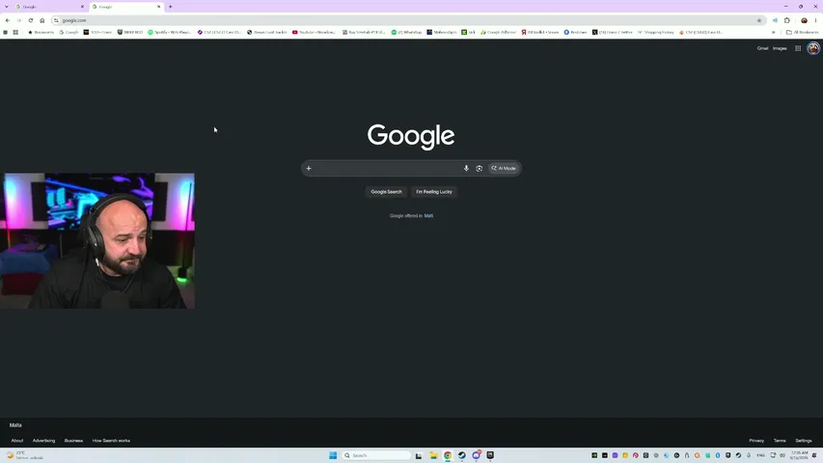Open the Kick bookmark
The width and height of the screenshot is (823, 463).
pyautogui.click(x=468, y=32)
